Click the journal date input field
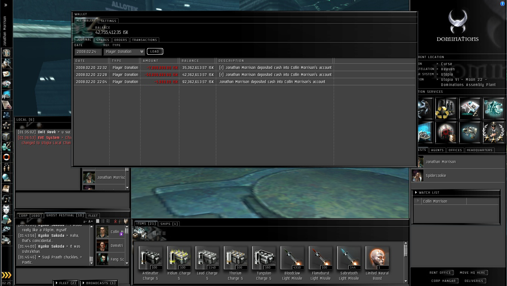 coord(88,52)
